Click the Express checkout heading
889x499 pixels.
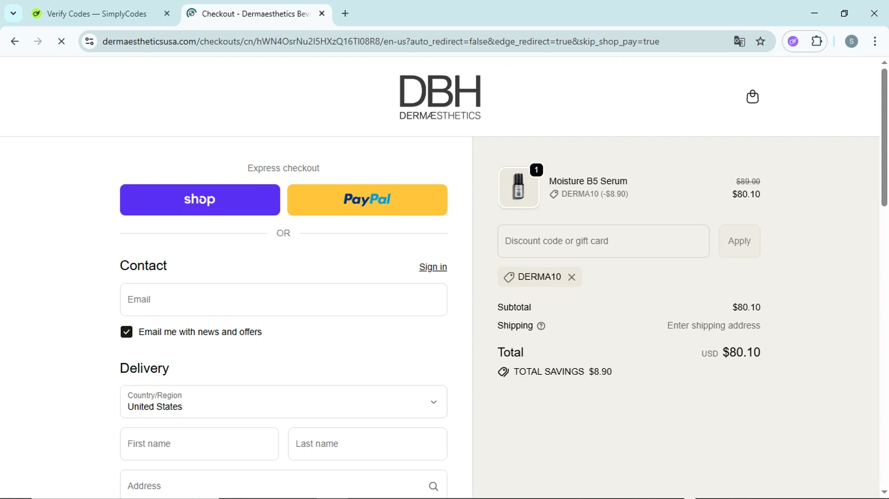pos(283,168)
